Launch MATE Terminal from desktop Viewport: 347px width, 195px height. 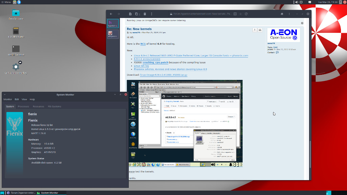point(16,51)
